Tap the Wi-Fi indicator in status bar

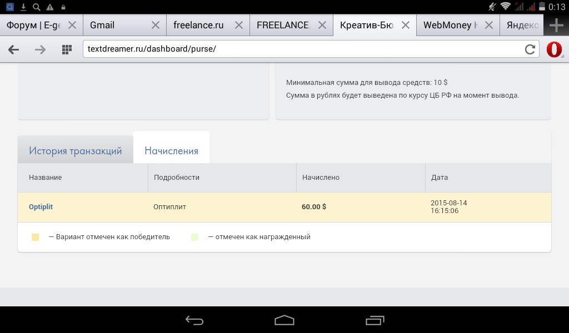[505, 6]
